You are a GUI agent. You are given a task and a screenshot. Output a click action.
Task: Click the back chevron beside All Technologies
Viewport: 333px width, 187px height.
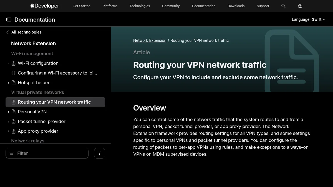click(7, 32)
